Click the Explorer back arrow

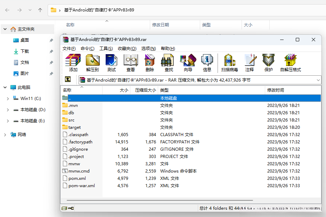click(7, 10)
